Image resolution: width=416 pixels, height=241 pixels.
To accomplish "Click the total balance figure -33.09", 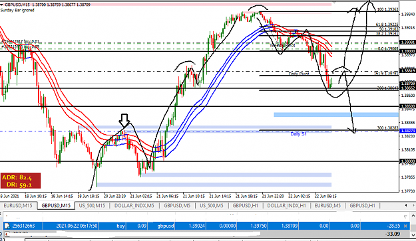I will click(x=393, y=234).
